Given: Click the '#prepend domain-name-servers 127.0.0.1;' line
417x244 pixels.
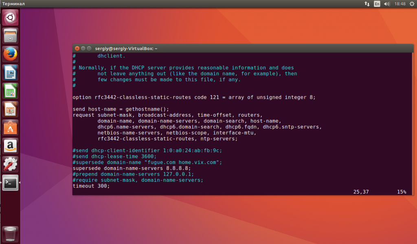Looking at the screenshot, I should (133, 174).
